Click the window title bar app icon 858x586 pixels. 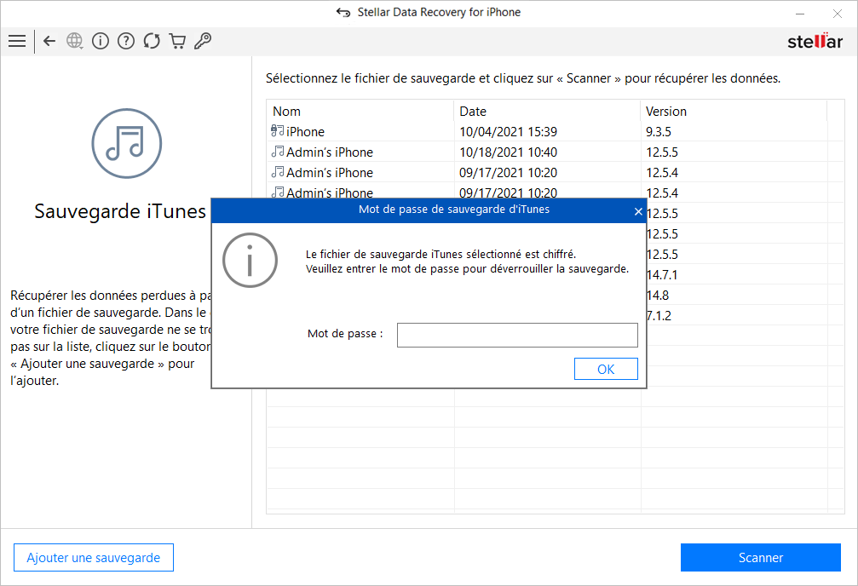click(343, 13)
